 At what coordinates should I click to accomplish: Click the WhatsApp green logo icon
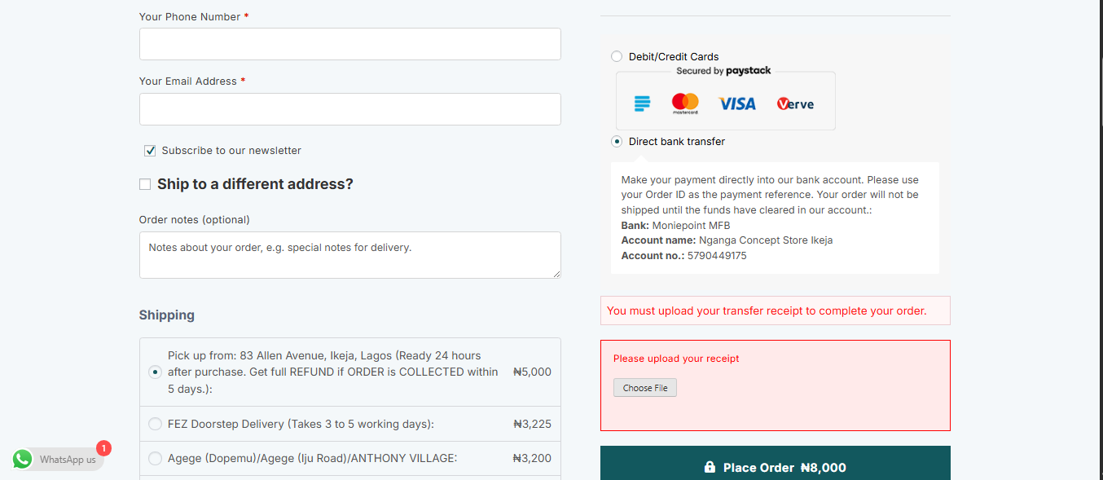pyautogui.click(x=23, y=460)
